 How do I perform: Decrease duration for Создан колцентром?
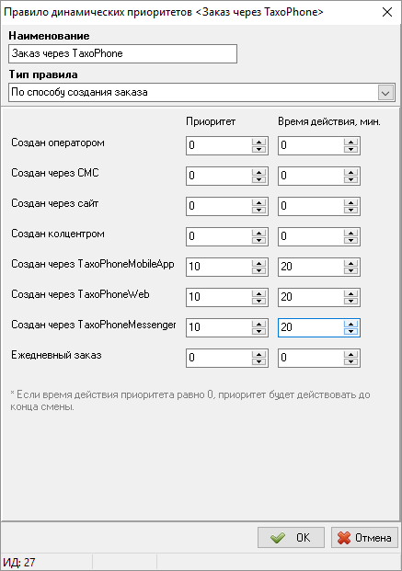pyautogui.click(x=351, y=240)
